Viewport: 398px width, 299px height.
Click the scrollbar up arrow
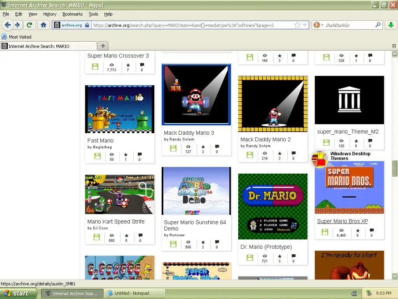pos(395,54)
